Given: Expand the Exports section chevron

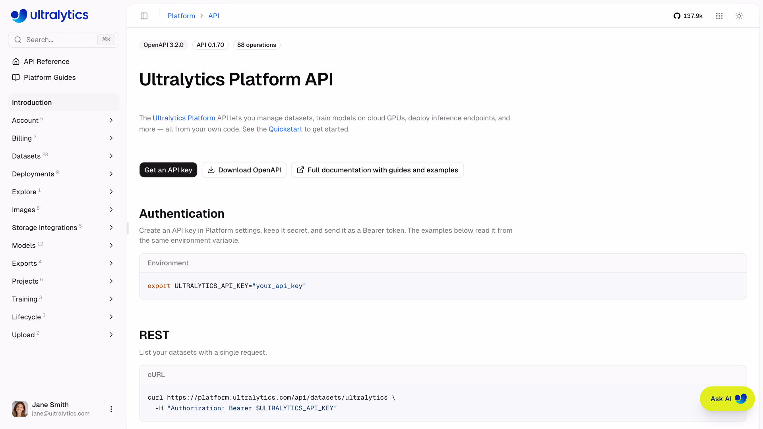Looking at the screenshot, I should (x=111, y=263).
